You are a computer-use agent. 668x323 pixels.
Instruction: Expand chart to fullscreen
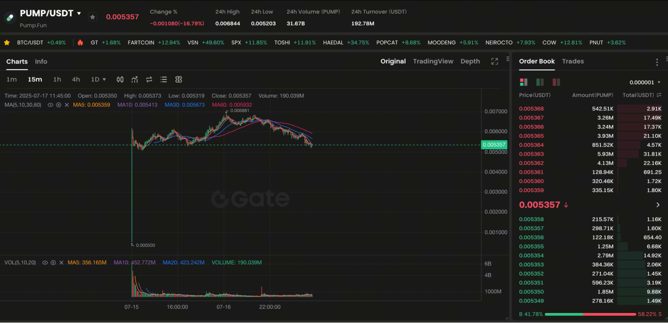point(495,61)
